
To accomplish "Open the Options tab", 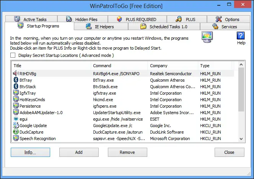I will 229,19.
